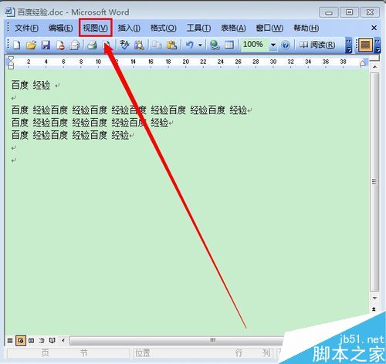Click the 节 status bar entry

point(84,353)
